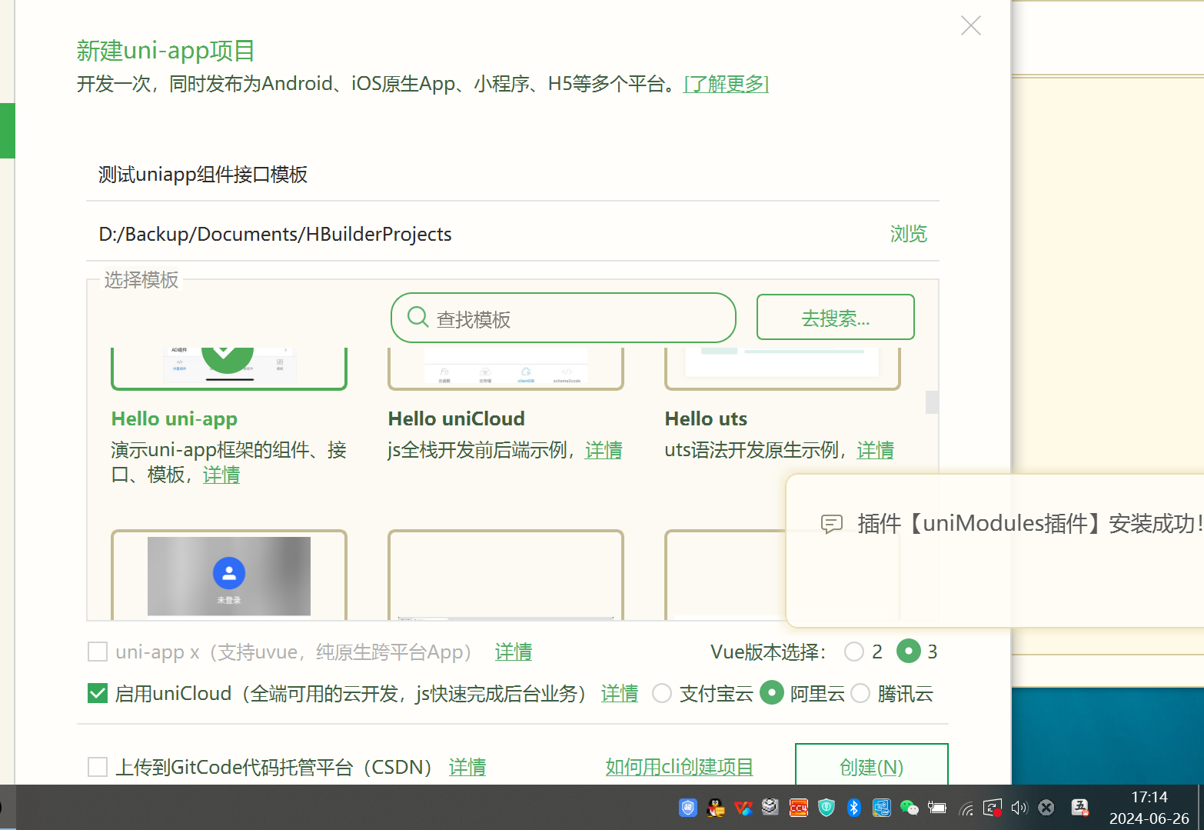The width and height of the screenshot is (1204, 830).
Task: Click the template list scrollbar thumb
Action: coord(932,402)
